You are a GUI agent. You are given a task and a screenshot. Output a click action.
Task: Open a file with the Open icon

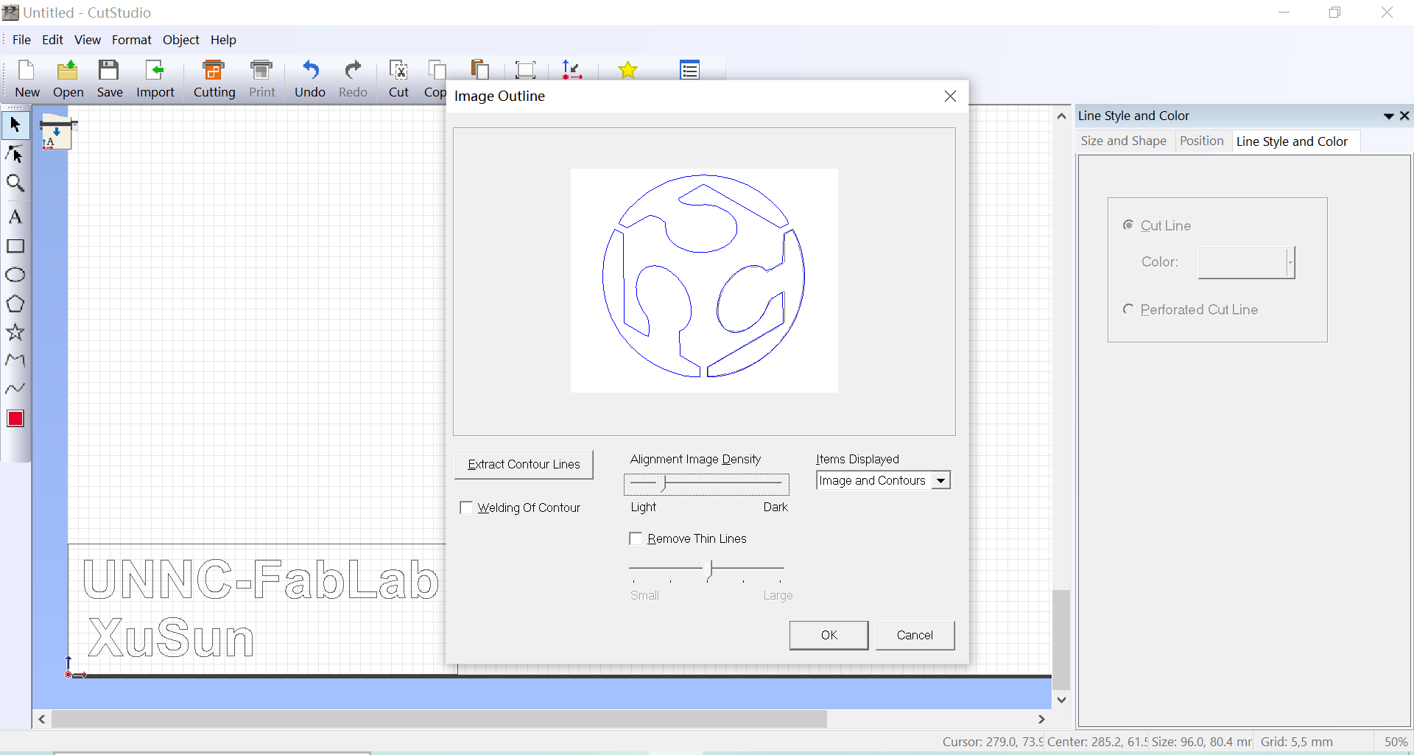[x=68, y=79]
